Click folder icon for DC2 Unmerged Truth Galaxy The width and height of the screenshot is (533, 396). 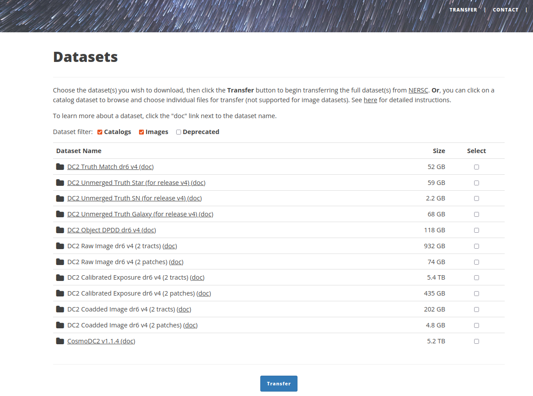tap(60, 214)
